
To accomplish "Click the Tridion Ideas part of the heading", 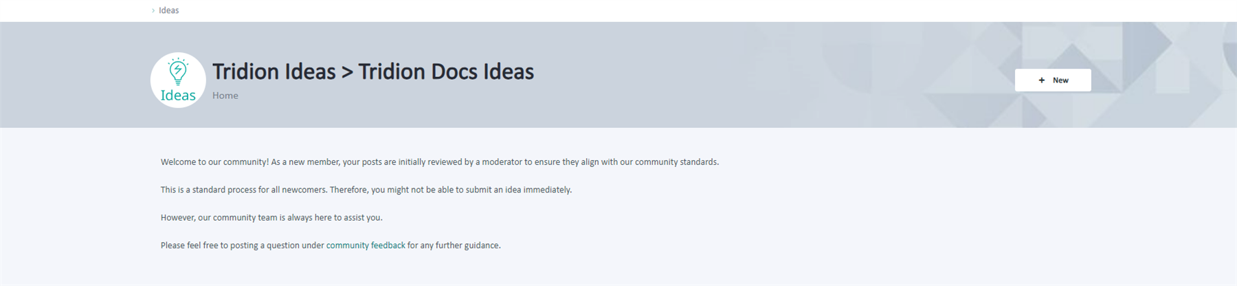I will pyautogui.click(x=274, y=71).
